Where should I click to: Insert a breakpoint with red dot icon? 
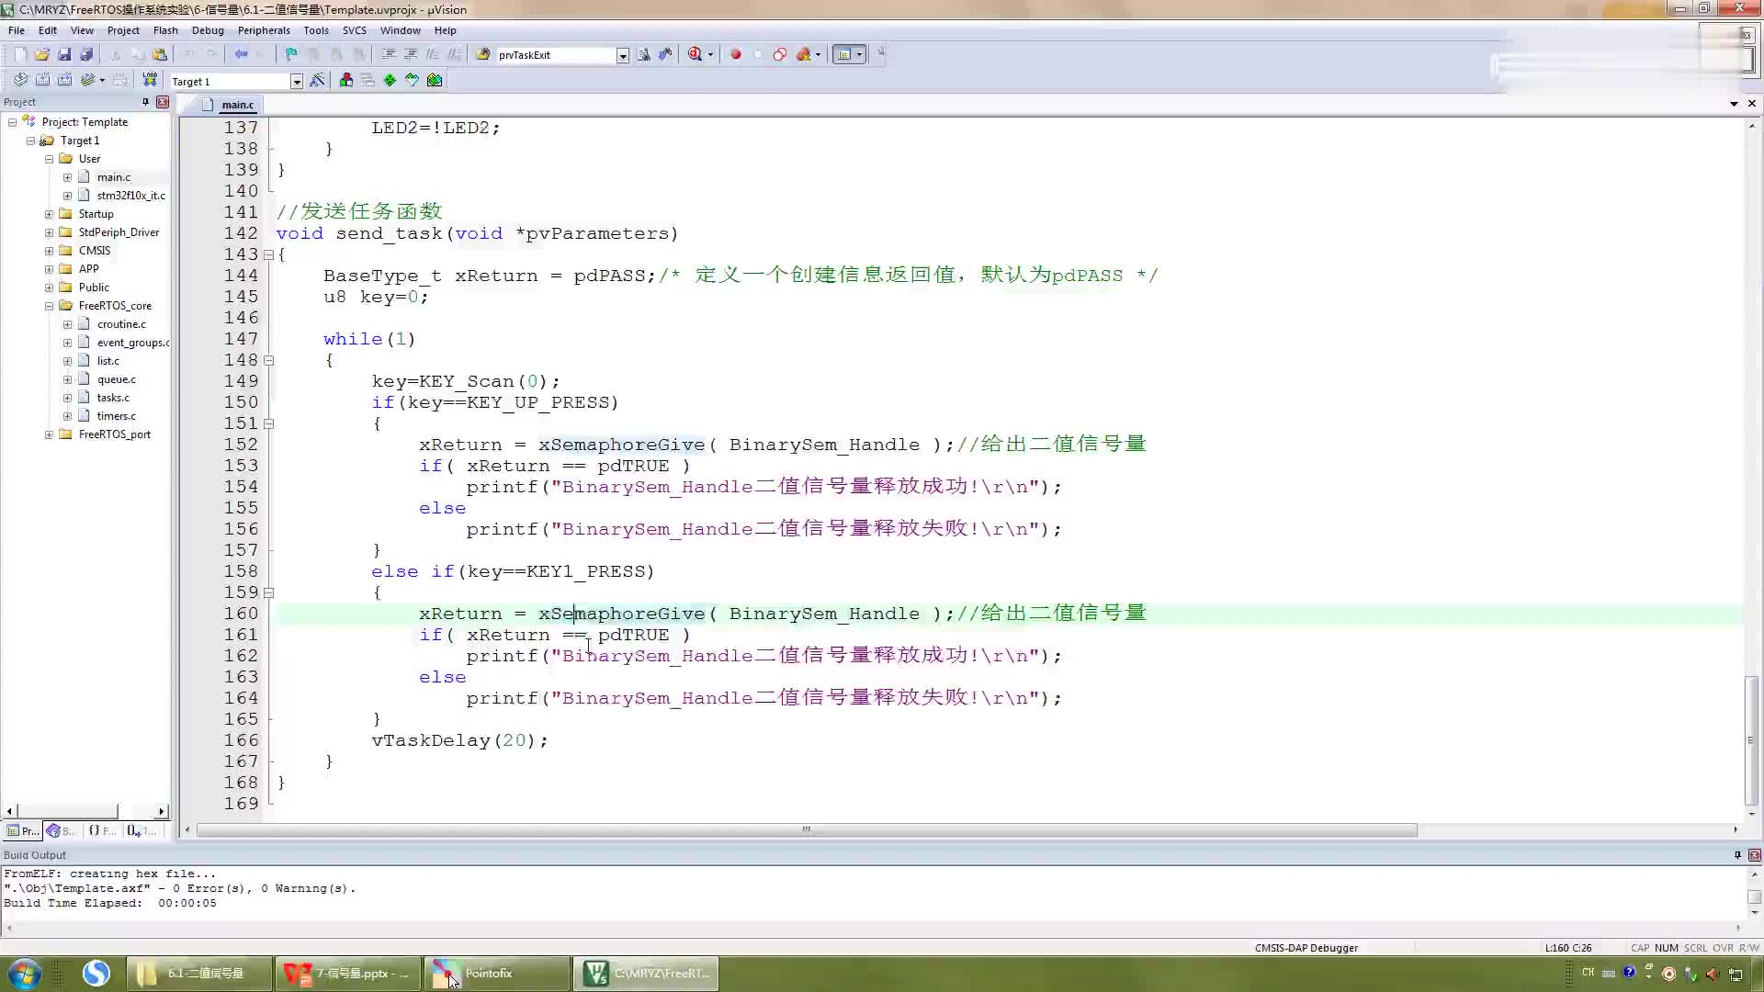735,54
